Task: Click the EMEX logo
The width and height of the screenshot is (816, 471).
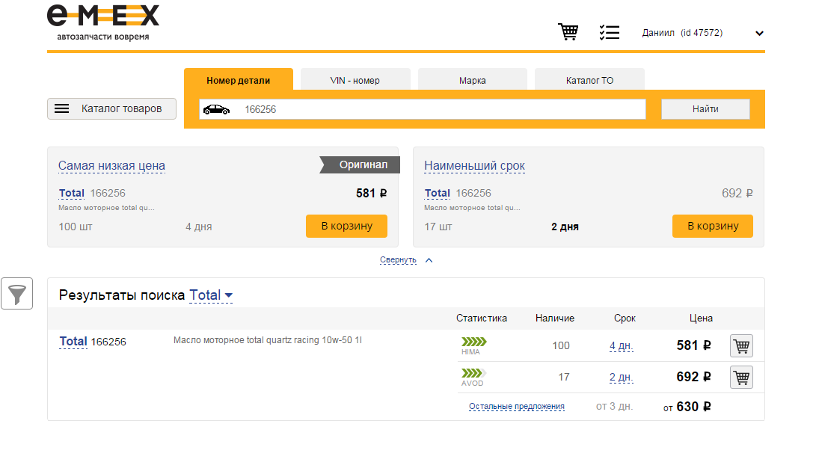Action: tap(103, 16)
